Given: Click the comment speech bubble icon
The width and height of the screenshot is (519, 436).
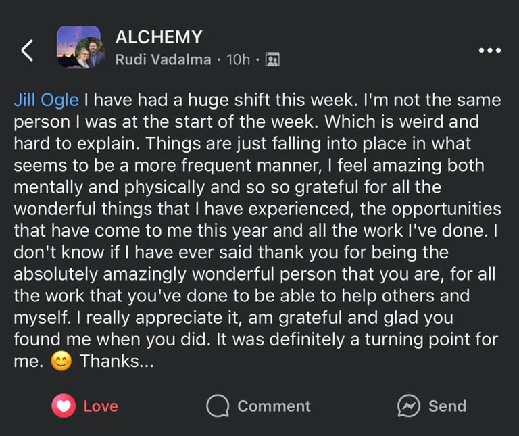Looking at the screenshot, I should (x=218, y=406).
